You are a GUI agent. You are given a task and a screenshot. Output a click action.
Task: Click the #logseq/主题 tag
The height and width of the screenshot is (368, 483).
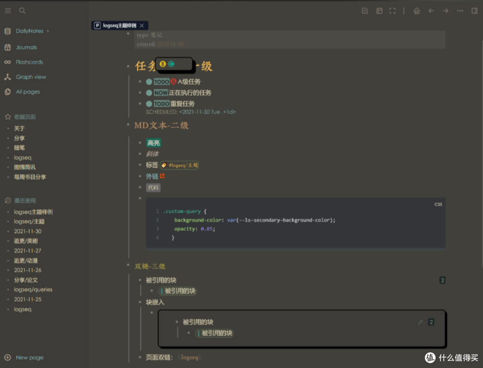click(x=179, y=165)
